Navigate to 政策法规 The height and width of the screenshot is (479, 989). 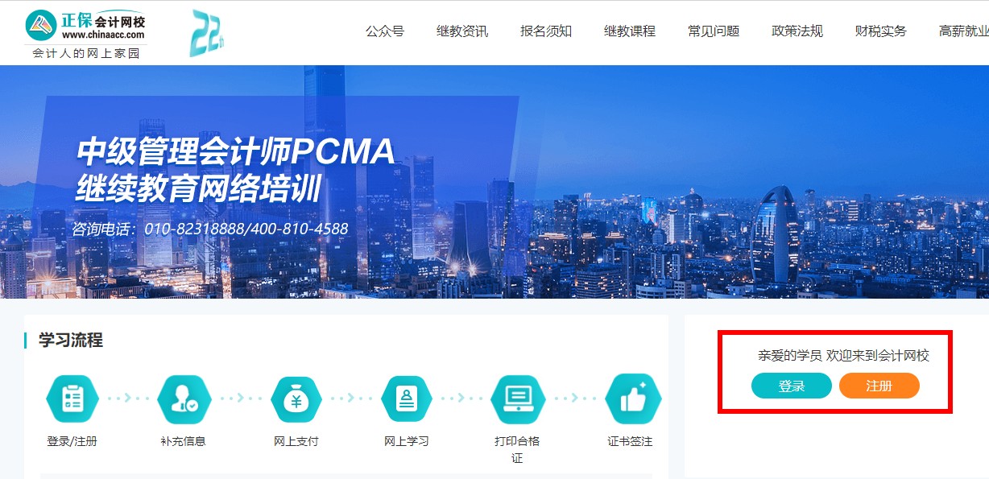click(797, 31)
